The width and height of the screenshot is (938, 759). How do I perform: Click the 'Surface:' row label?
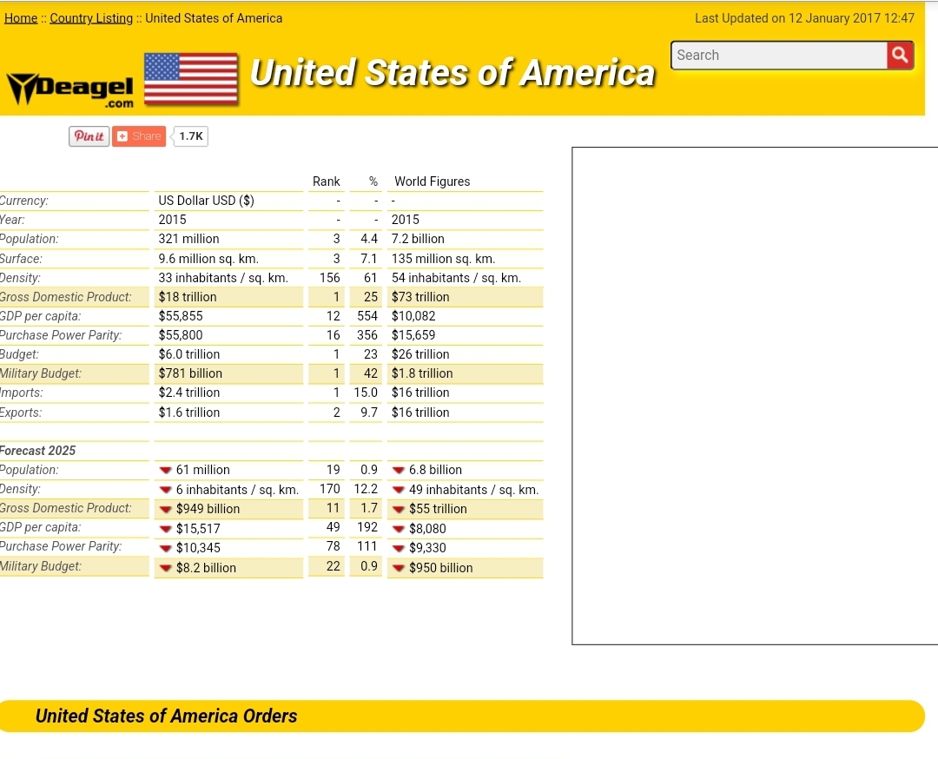[x=21, y=259]
